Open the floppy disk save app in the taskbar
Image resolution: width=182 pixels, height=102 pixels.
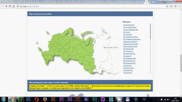(x=128, y=99)
